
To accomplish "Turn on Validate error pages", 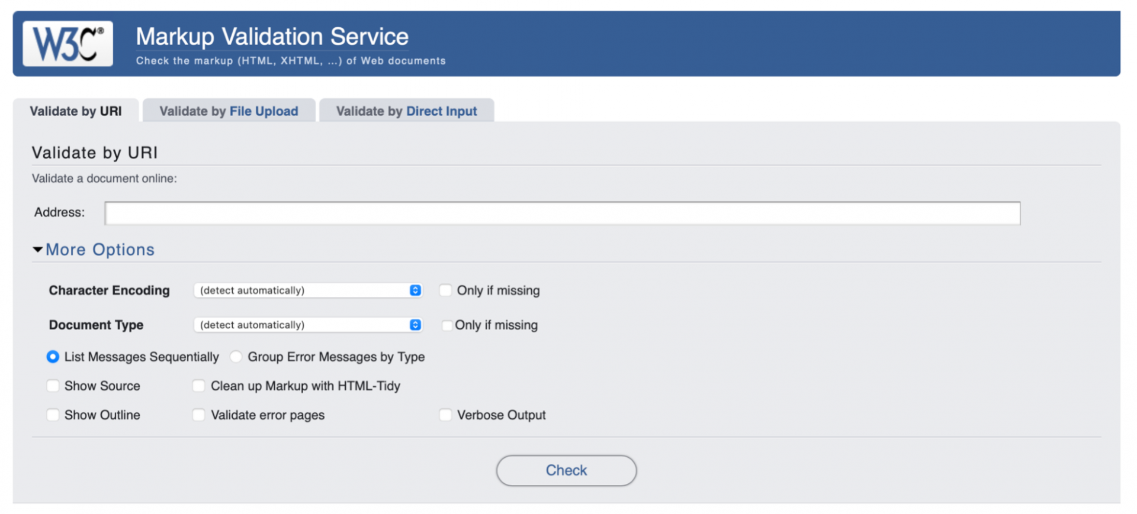I will [x=199, y=415].
